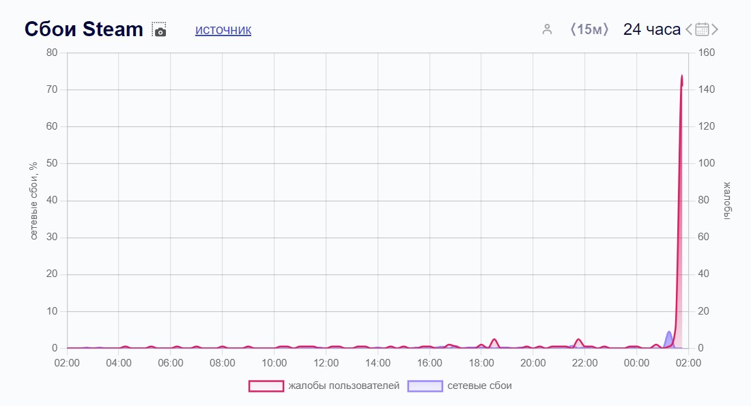Image resolution: width=751 pixels, height=406 pixels.
Task: Click the 12:00 x-axis label
Action: pyautogui.click(x=326, y=363)
